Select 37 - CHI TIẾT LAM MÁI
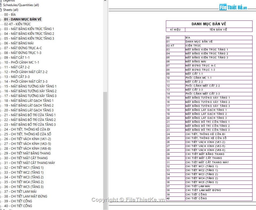Screen dimensions: 256x210 20,191
